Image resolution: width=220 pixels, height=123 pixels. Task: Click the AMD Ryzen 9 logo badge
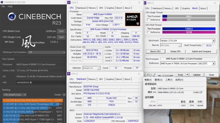point(132,19)
